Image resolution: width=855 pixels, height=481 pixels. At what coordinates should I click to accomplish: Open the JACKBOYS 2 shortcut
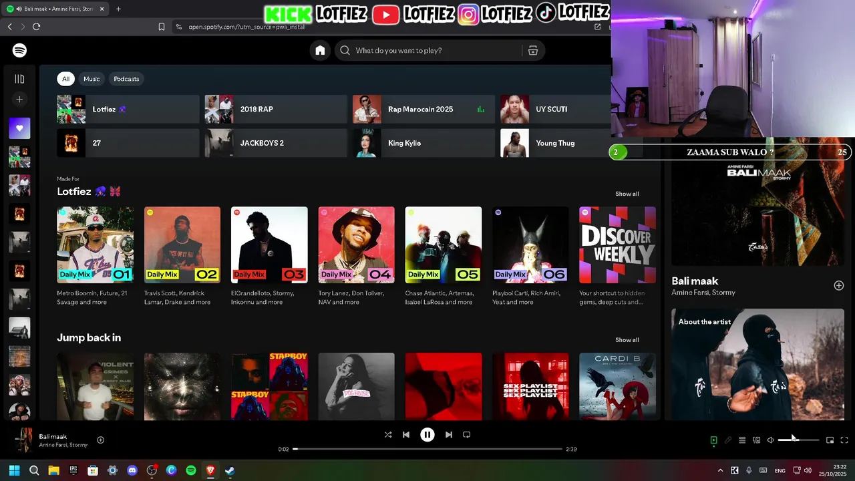point(276,143)
